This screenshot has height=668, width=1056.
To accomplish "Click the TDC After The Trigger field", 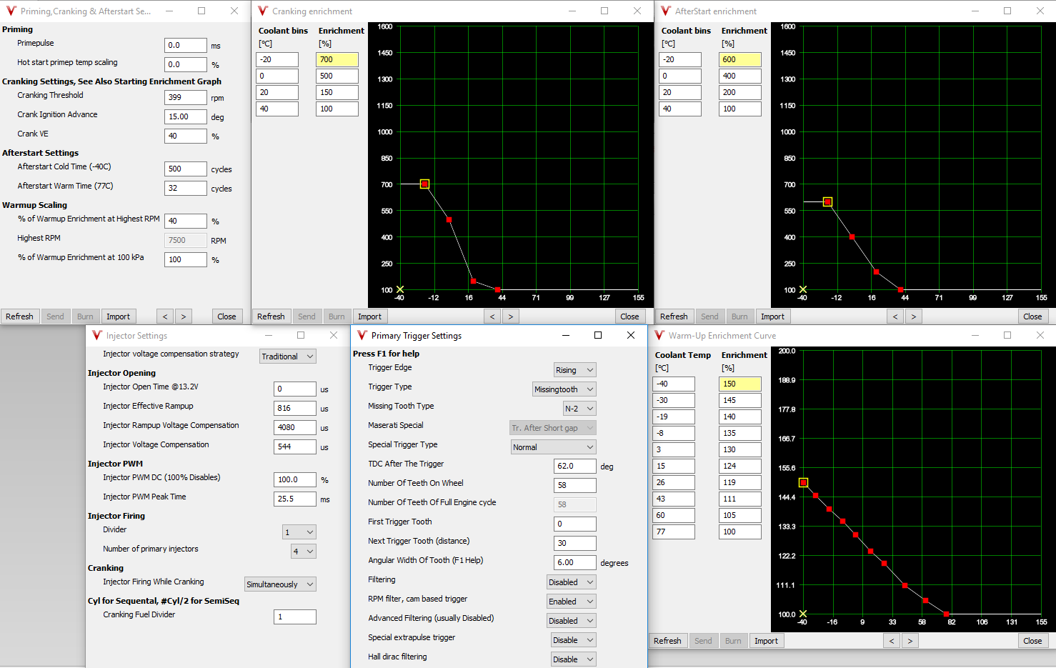I will 574,466.
